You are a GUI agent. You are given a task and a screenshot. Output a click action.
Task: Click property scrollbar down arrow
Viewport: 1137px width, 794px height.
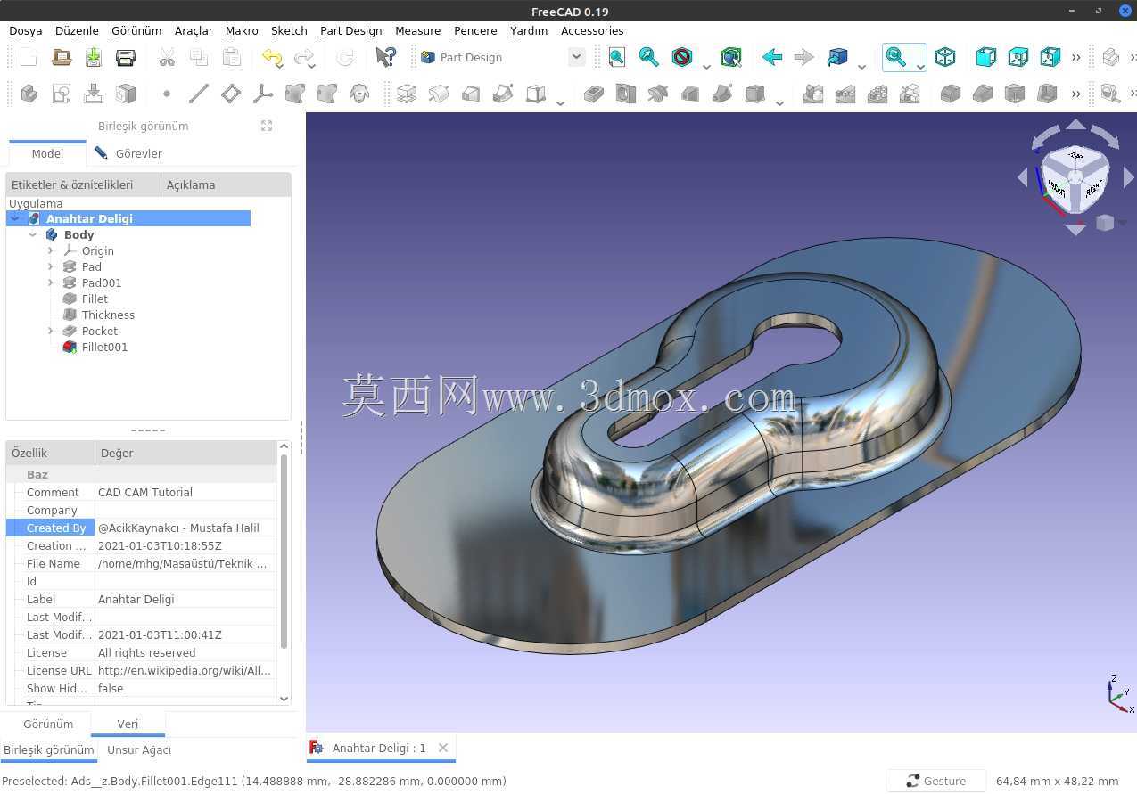(x=284, y=700)
